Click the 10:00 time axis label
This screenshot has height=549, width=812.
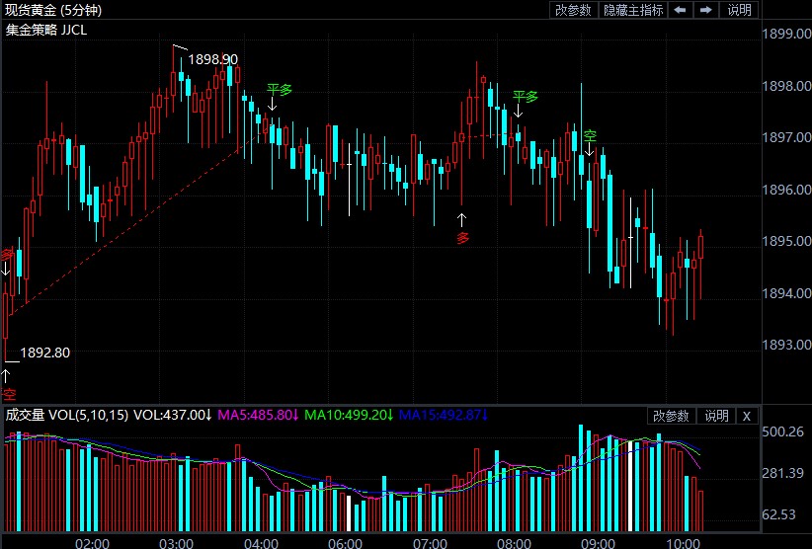point(683,543)
